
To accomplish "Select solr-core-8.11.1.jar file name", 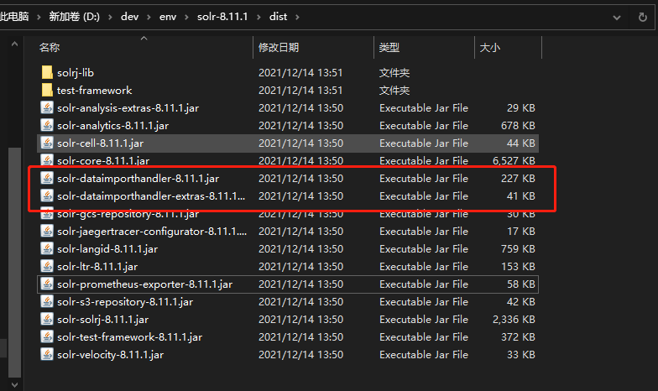I will pos(103,161).
